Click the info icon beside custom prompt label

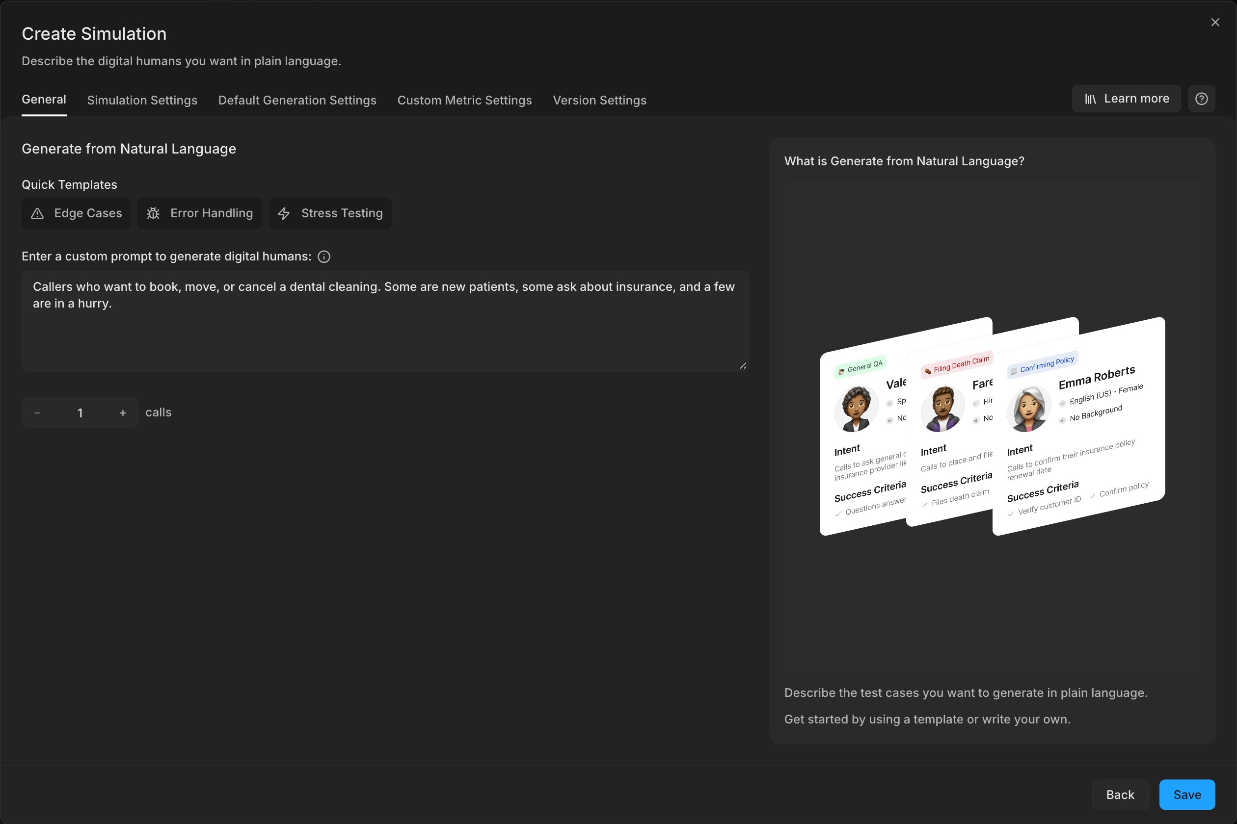click(x=324, y=257)
